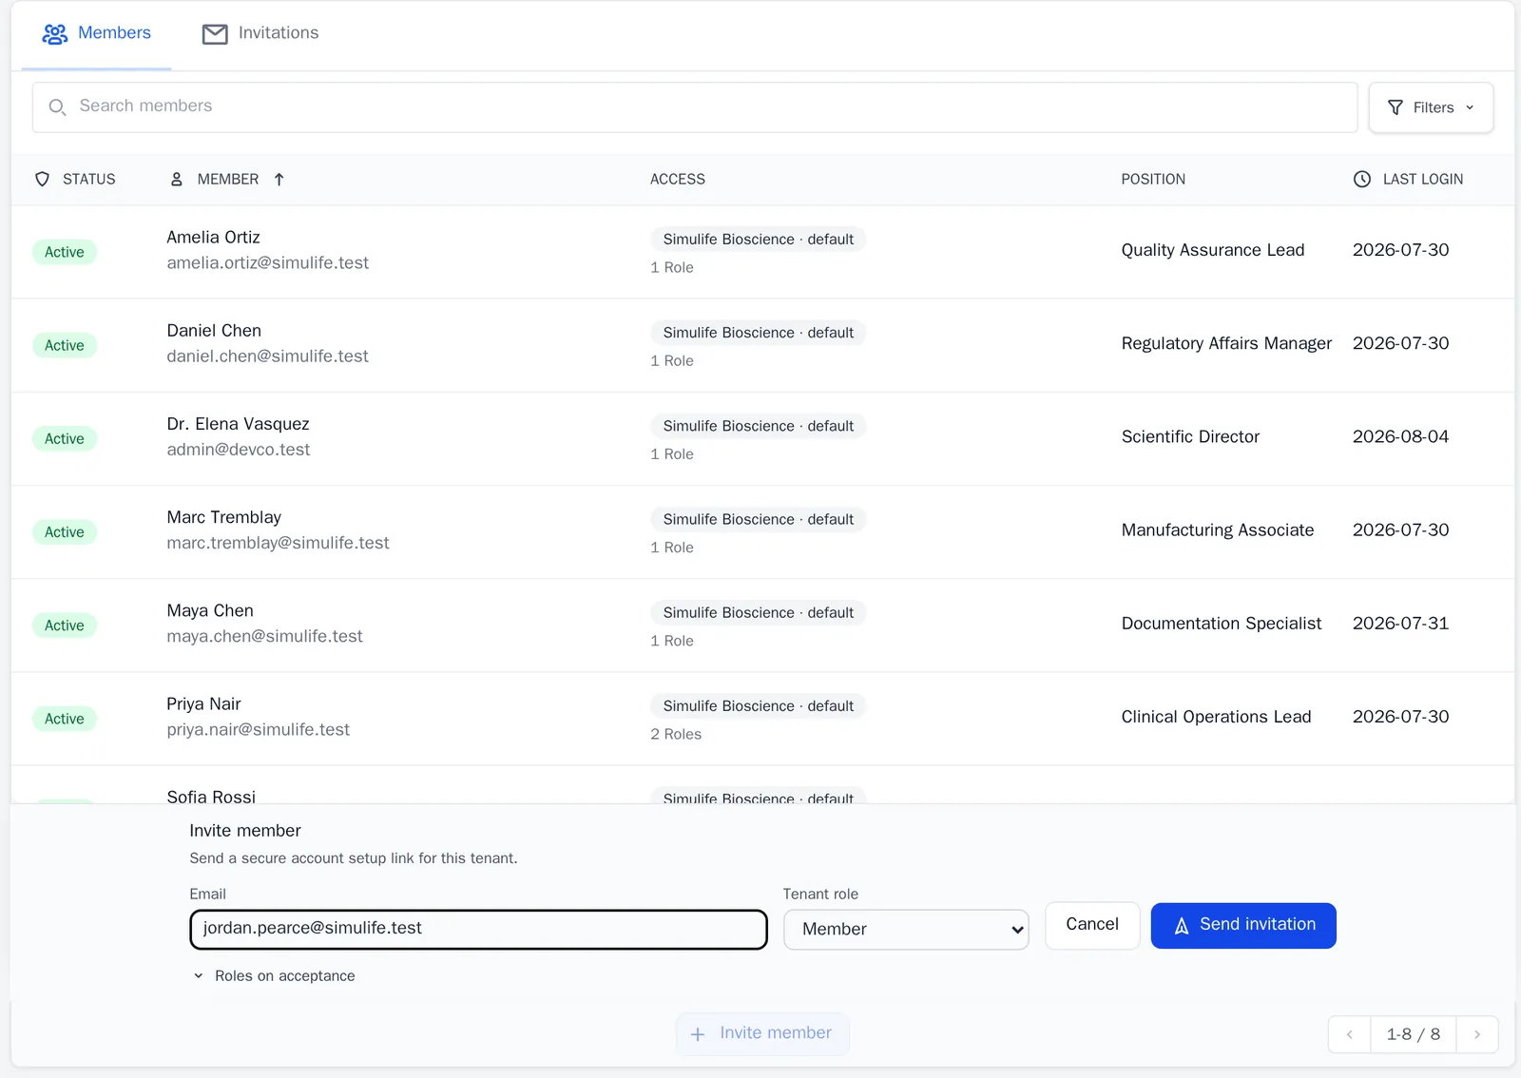The image size is (1521, 1078).
Task: Click the ACCESS column header
Action: coord(678,179)
